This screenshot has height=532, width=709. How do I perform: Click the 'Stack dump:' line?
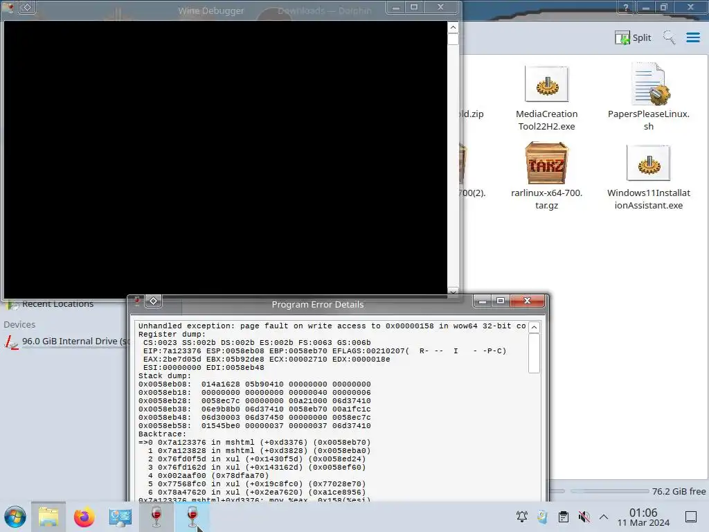click(165, 376)
